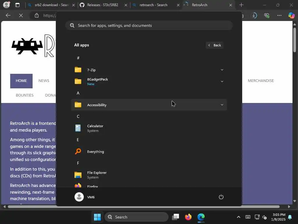Viewport: 298px width, 224px height.
Task: Open Firefox from the taskbar
Action: 188,217
